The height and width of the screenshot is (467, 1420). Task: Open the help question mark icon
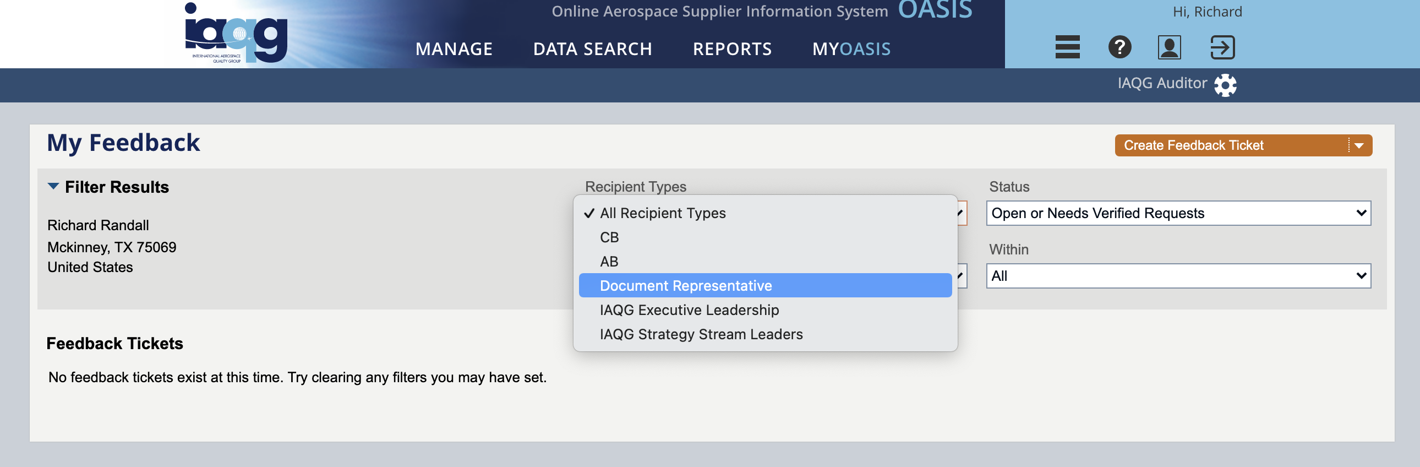1119,47
